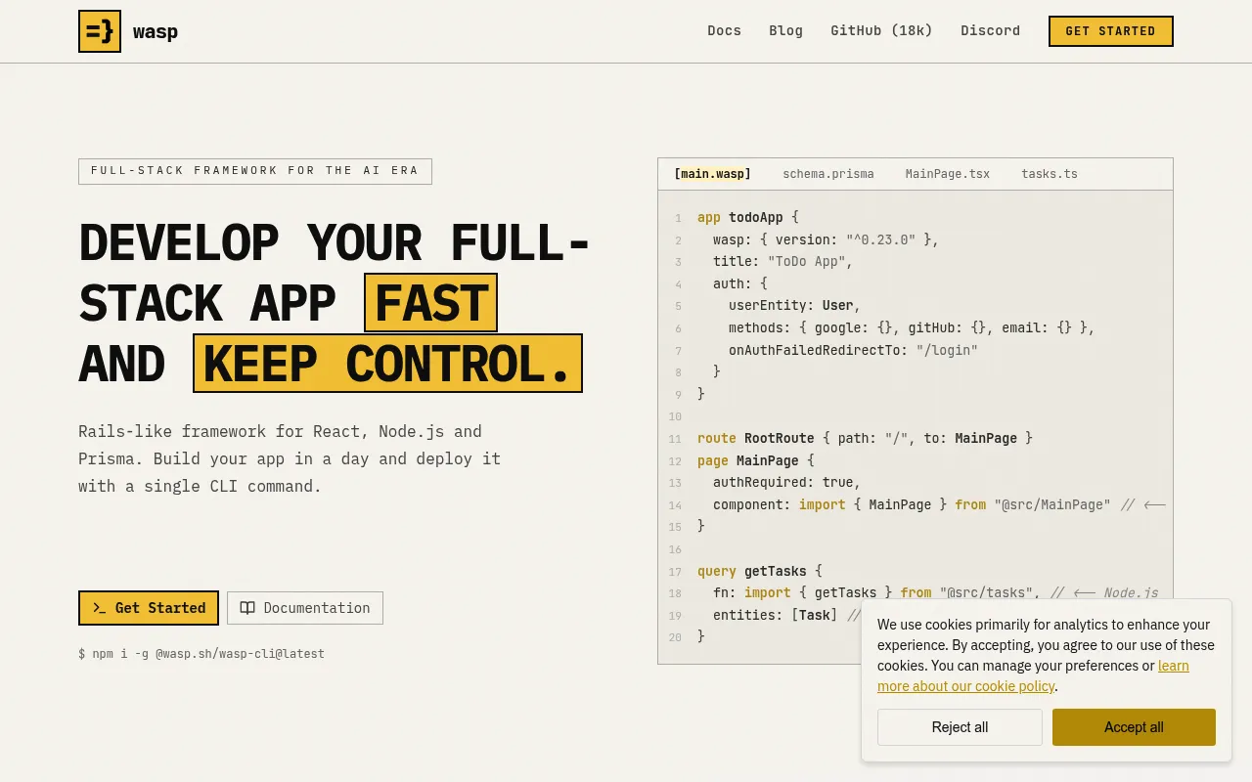
Task: Select the main.wasp code tab
Action: [x=712, y=174]
